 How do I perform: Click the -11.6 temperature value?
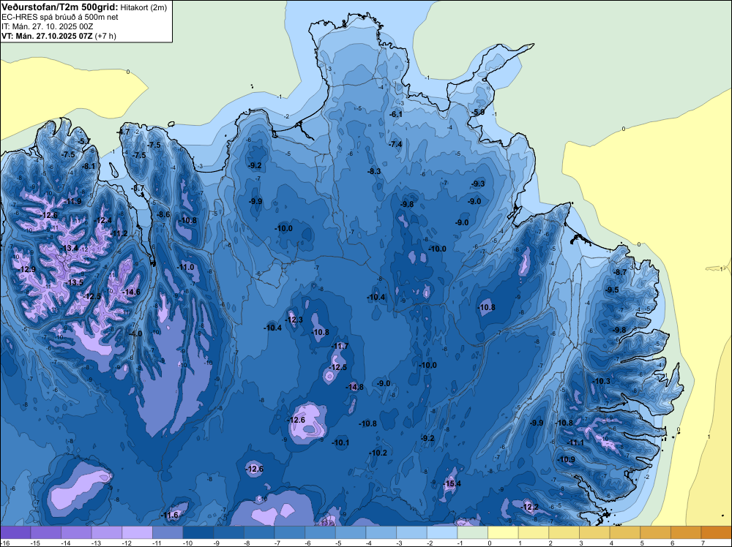(x=170, y=515)
